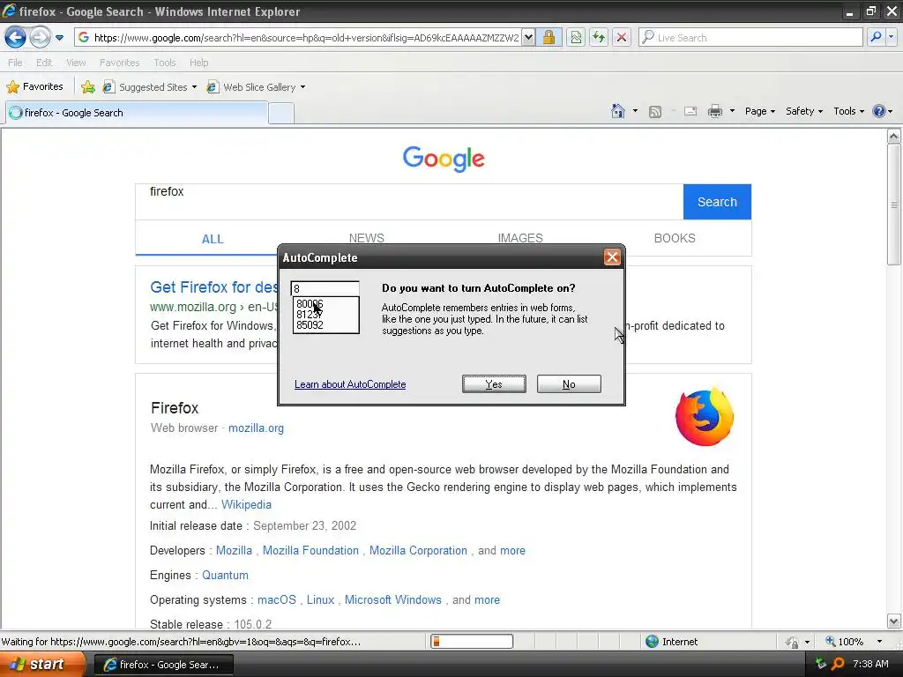The height and width of the screenshot is (677, 903).
Task: Open the Edit menu
Action: pos(44,63)
